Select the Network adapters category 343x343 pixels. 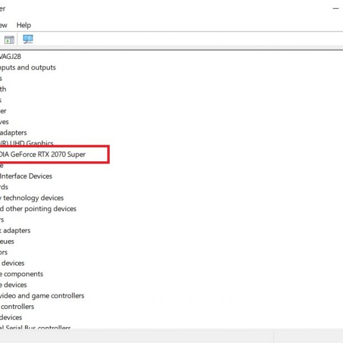click(x=15, y=230)
